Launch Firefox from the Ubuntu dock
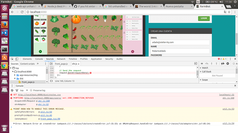 coord(4,25)
